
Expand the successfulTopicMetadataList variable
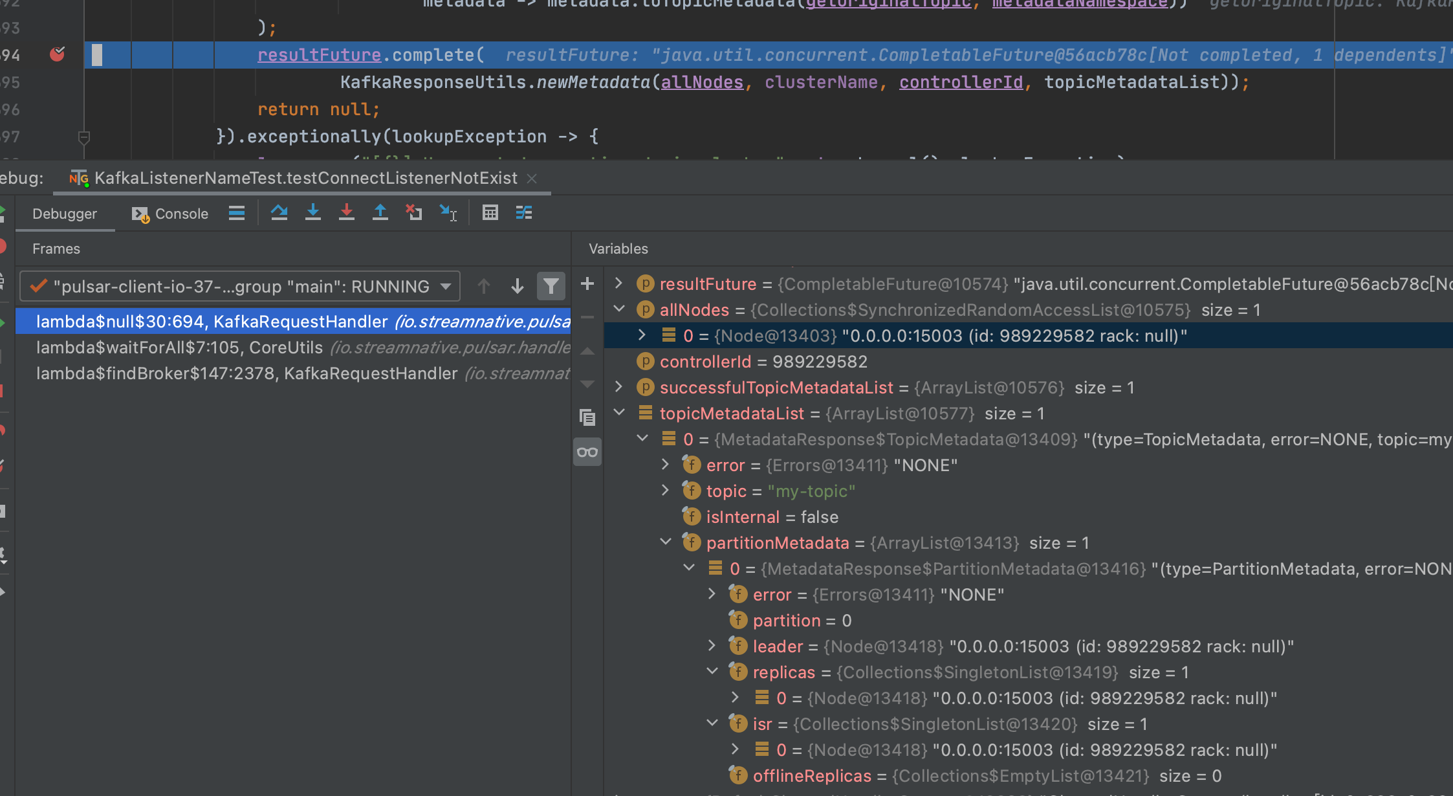coord(619,387)
